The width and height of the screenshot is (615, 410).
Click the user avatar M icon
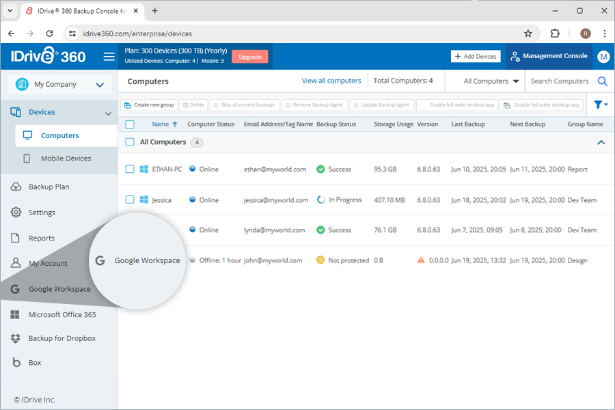click(603, 57)
